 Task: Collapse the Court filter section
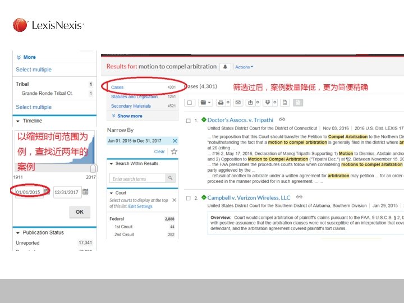point(111,193)
